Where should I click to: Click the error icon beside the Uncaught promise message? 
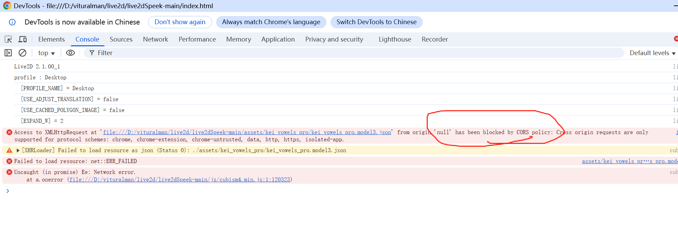[10, 172]
